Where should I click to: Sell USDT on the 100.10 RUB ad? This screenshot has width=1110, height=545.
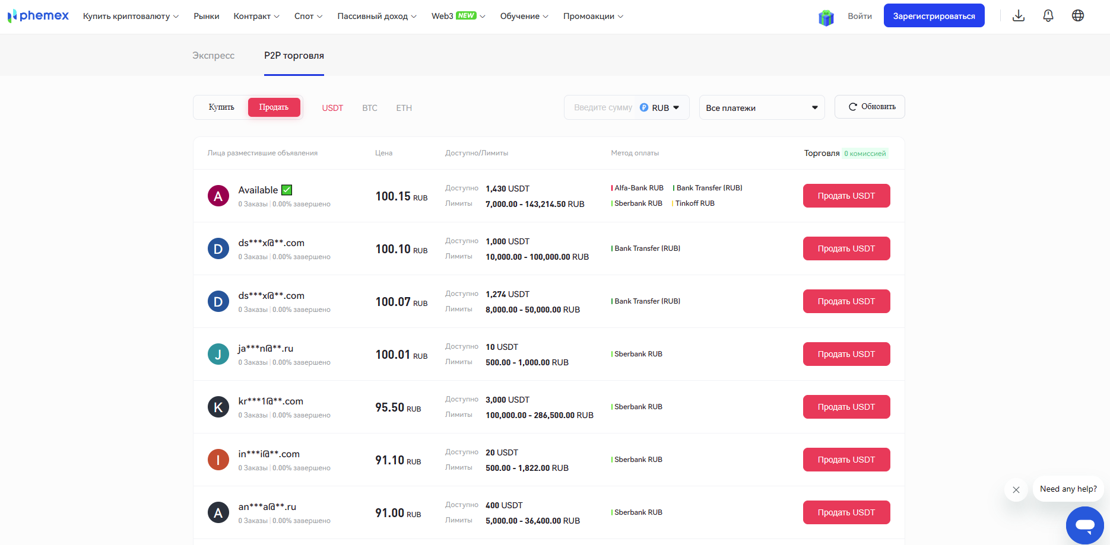point(846,248)
